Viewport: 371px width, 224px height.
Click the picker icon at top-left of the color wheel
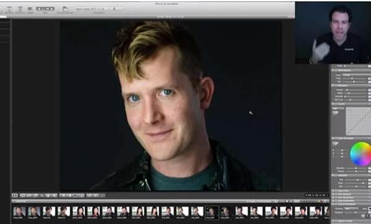(x=335, y=143)
